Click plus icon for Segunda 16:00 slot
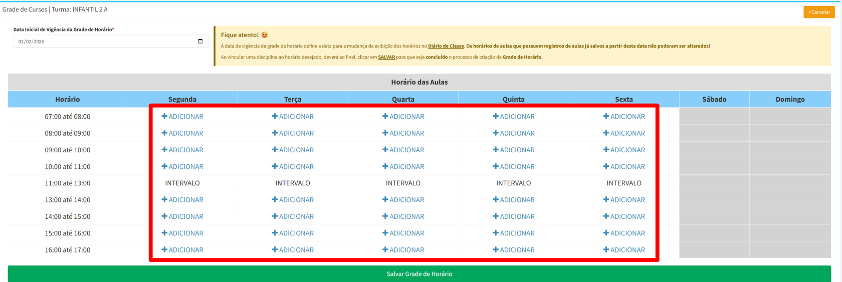This screenshot has height=282, width=842. [164, 249]
